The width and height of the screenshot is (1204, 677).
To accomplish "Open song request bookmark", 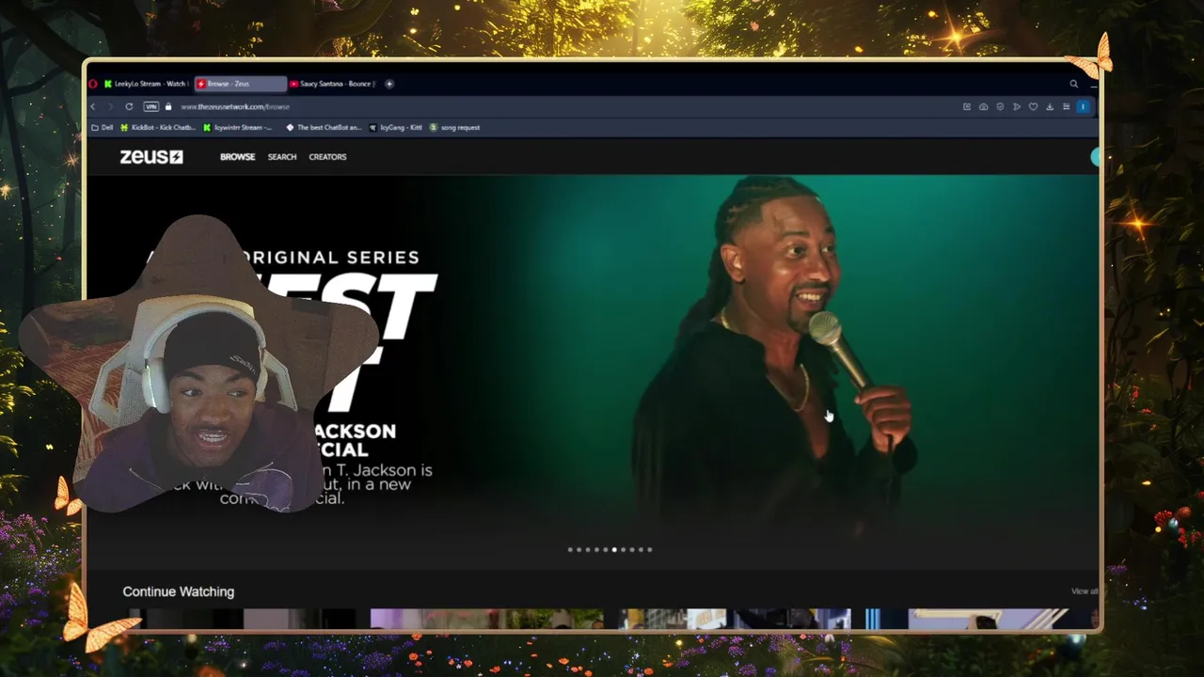I will [455, 127].
